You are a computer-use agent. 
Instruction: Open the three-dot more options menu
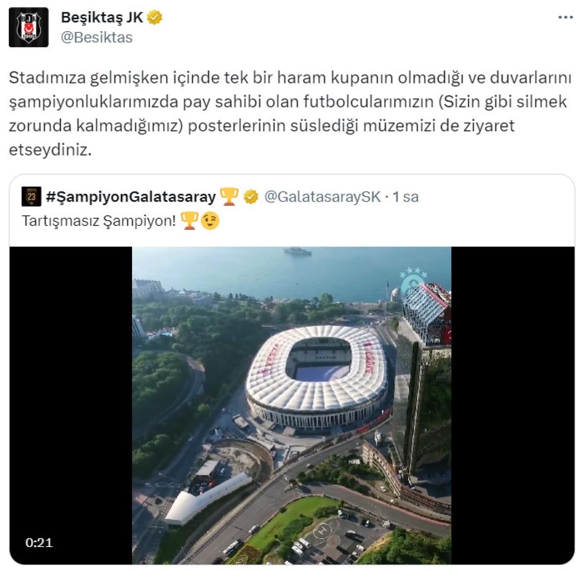(565, 18)
